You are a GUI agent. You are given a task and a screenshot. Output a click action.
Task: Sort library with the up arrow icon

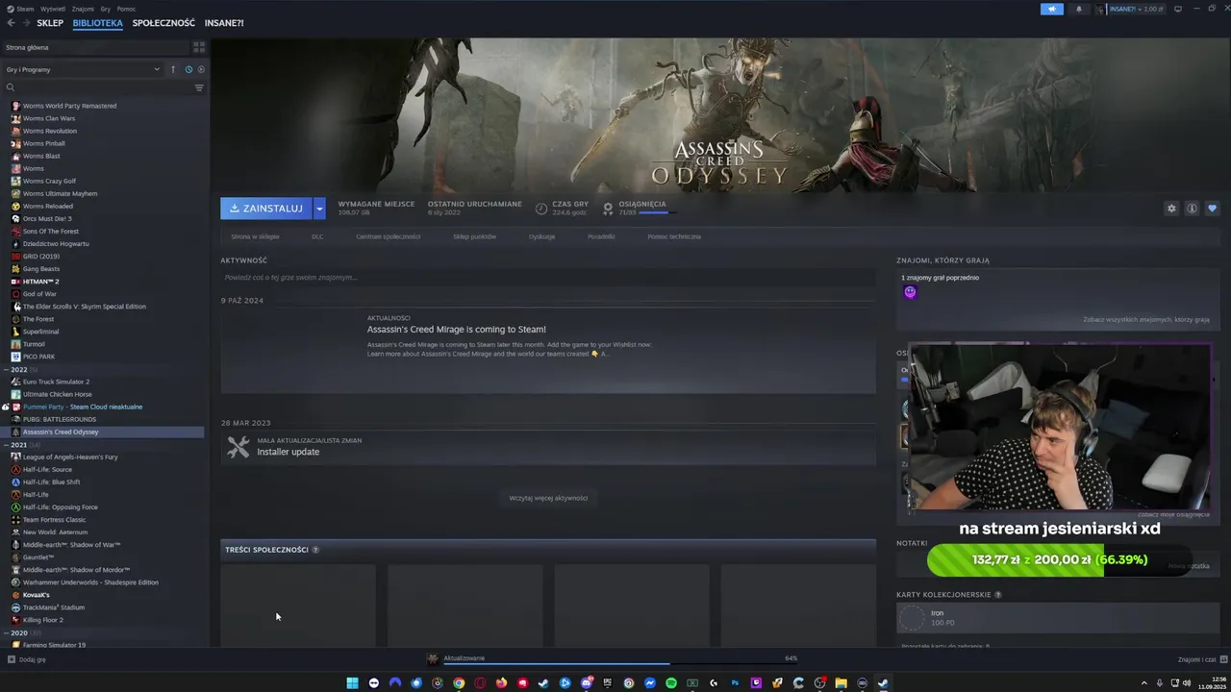173,69
